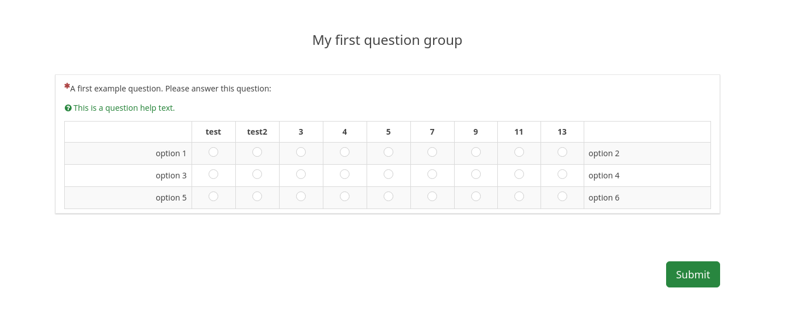Select column 13 in option 1 row
The height and width of the screenshot is (317, 790).
[x=562, y=152]
